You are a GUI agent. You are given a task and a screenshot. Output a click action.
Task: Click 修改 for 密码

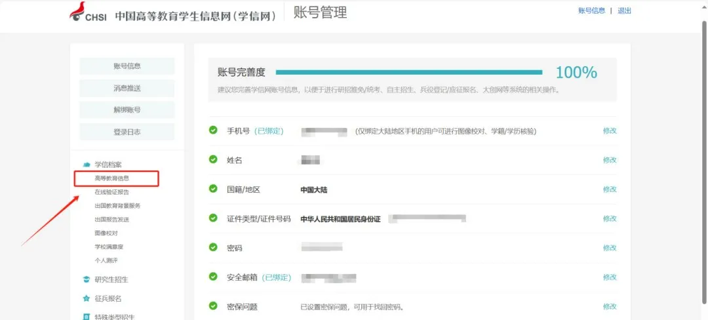pos(610,248)
